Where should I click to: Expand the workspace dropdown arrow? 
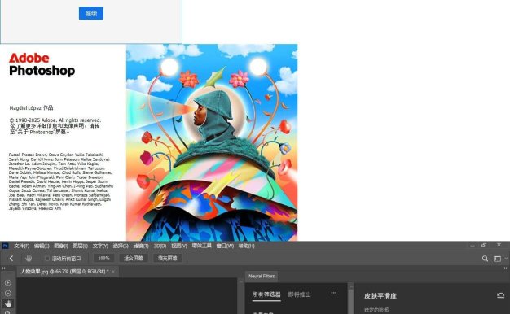click(506, 259)
